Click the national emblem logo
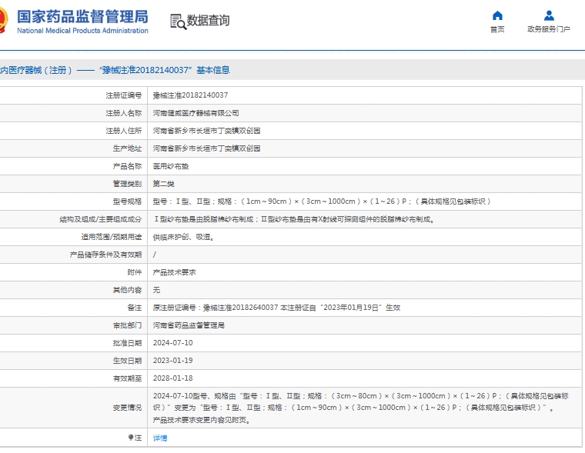 click(x=3, y=20)
